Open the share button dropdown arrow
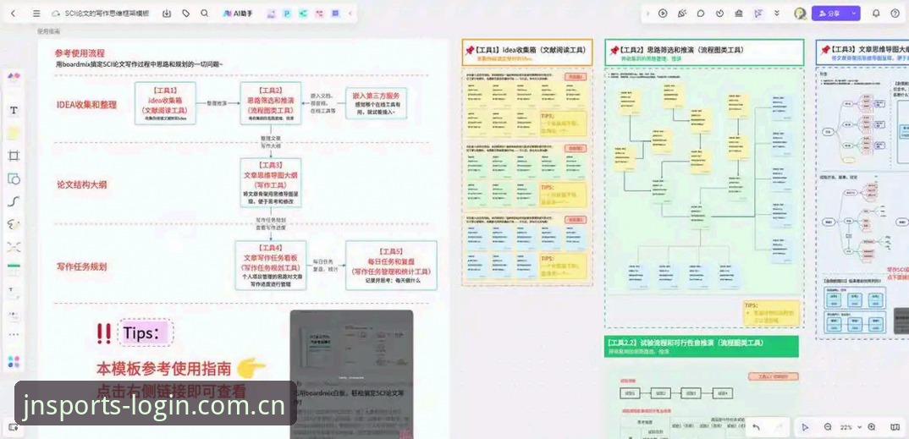This screenshot has width=909, height=439. tap(854, 14)
